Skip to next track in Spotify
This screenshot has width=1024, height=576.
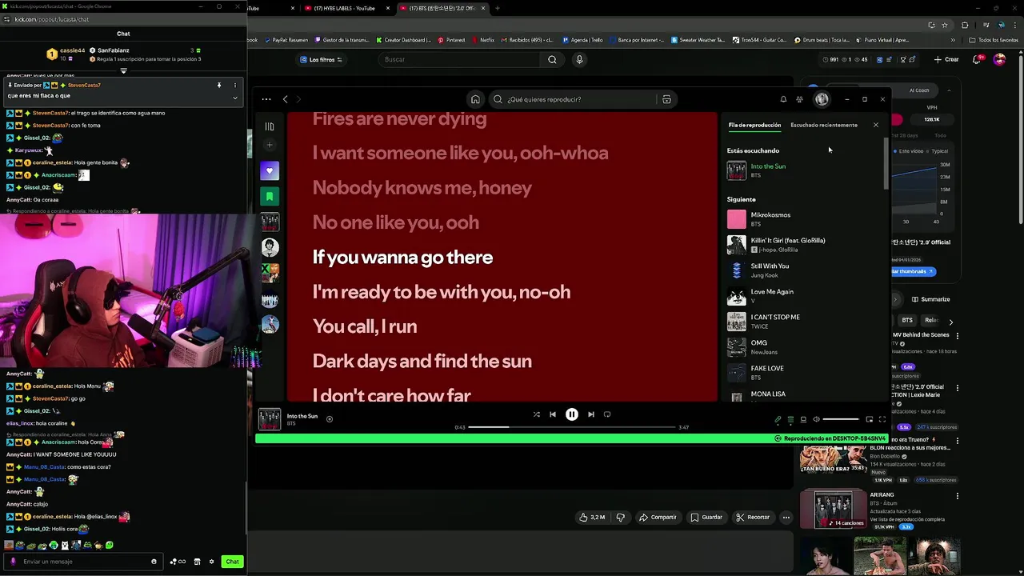point(591,414)
